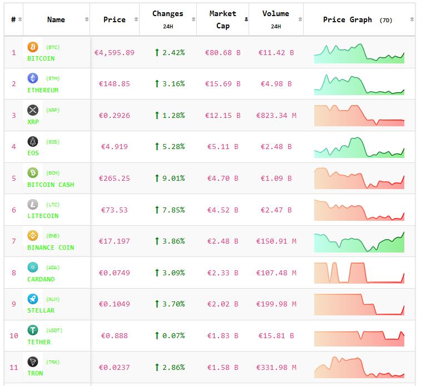Image resolution: width=421 pixels, height=386 pixels.
Task: Sort table by Name column header
Action: [x=56, y=19]
